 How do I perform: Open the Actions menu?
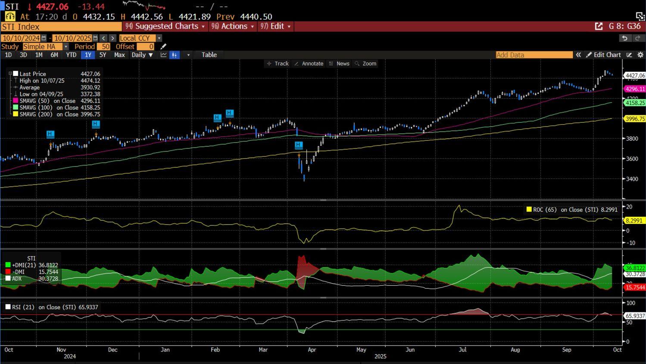click(x=233, y=26)
